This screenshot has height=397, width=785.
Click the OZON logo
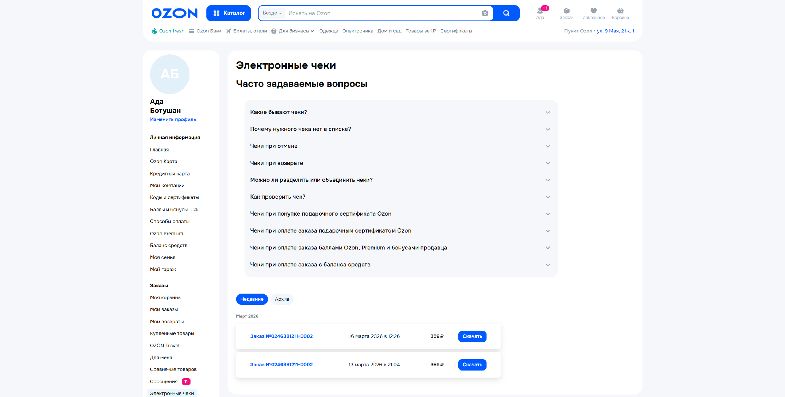tap(174, 13)
